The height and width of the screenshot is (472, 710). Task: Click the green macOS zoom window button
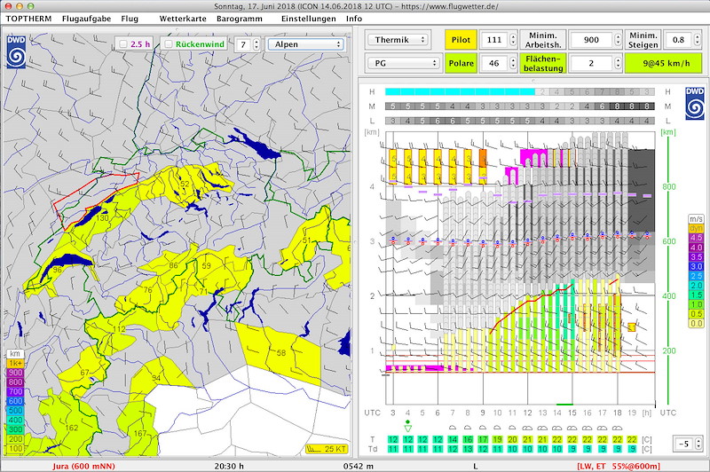tap(30, 6)
